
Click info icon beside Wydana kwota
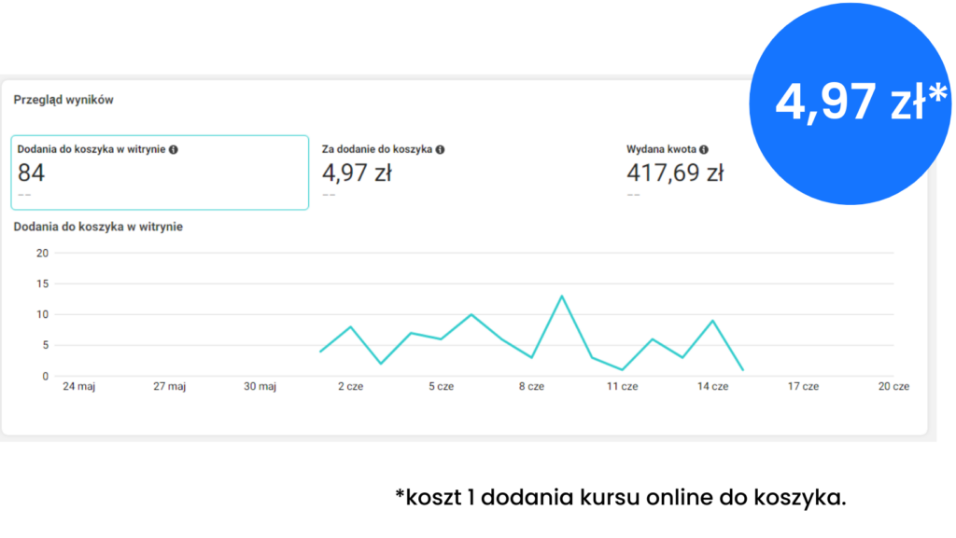click(x=704, y=149)
